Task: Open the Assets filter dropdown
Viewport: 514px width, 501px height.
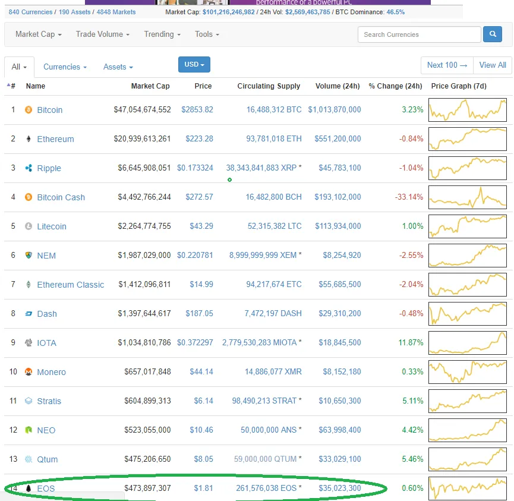Action: [x=118, y=67]
